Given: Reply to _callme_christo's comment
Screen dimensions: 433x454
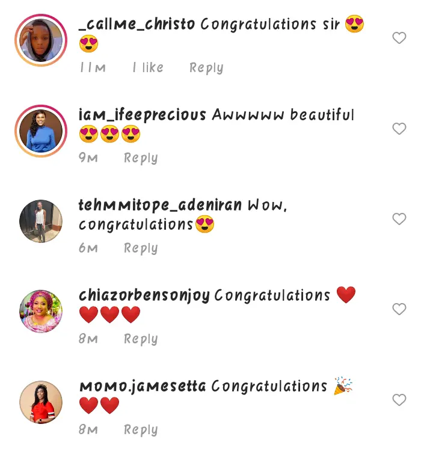Looking at the screenshot, I should (206, 68).
